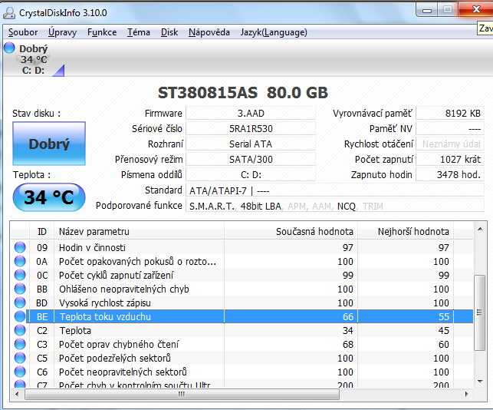The image size is (493, 410).
Task: Click the 34 °C temperature button
Action: pyautogui.click(x=49, y=197)
